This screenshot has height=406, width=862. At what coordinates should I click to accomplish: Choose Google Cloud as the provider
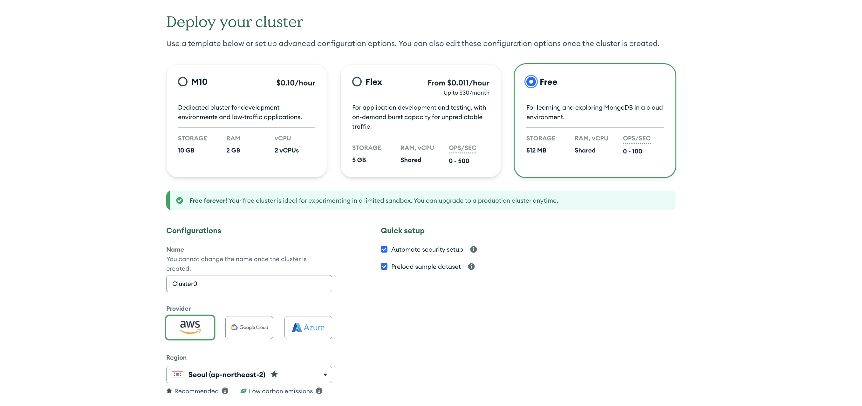(249, 327)
